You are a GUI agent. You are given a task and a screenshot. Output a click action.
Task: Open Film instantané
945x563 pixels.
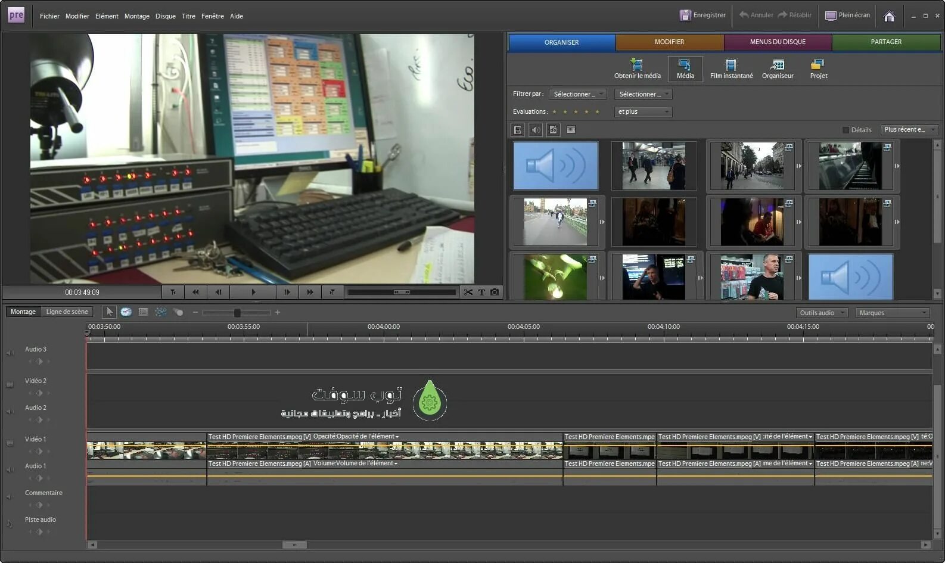[731, 69]
